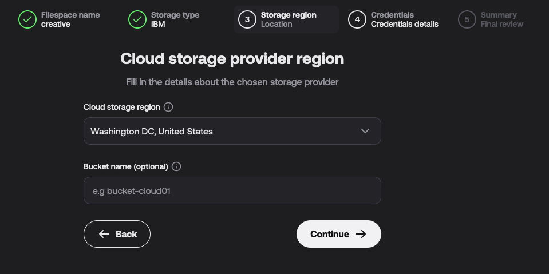Go to the Storage type IBM step
The image size is (549, 274).
point(164,19)
